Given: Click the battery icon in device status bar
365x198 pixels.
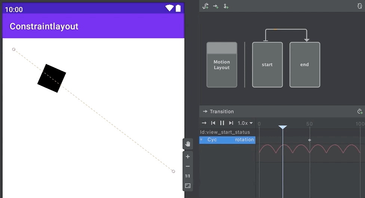Looking at the screenshot, I should point(178,8).
